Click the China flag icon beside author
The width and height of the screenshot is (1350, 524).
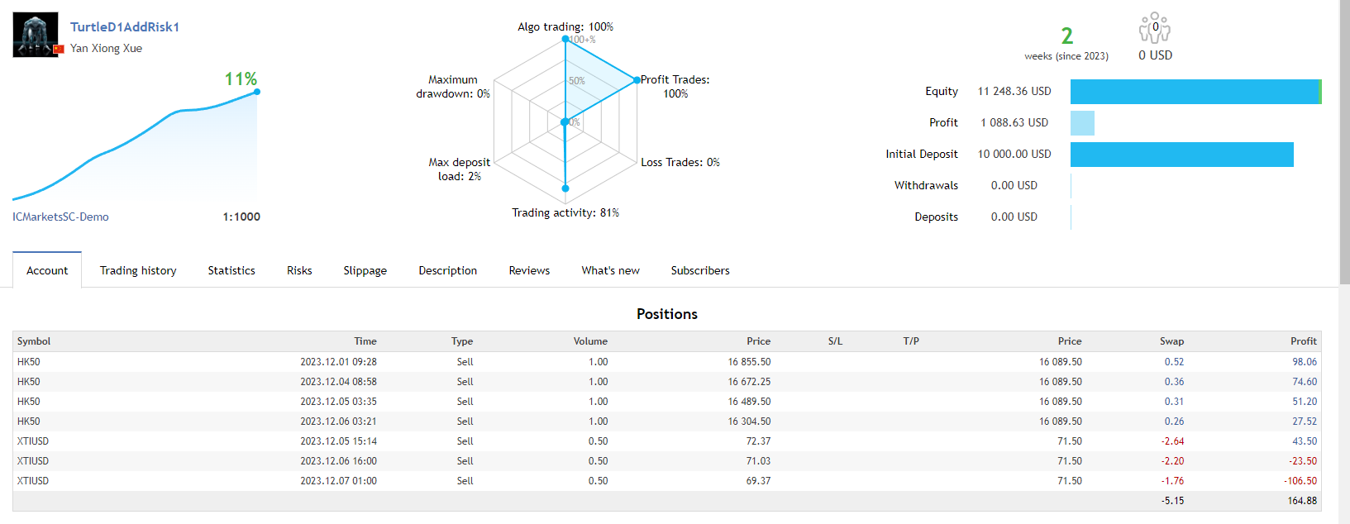(59, 50)
